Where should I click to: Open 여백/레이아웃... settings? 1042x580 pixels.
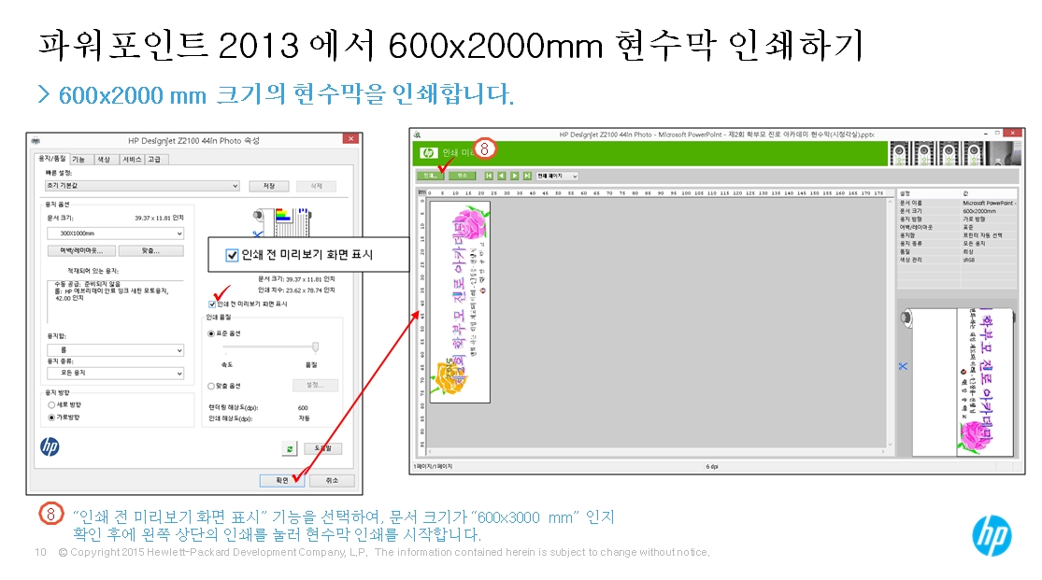coord(81,251)
